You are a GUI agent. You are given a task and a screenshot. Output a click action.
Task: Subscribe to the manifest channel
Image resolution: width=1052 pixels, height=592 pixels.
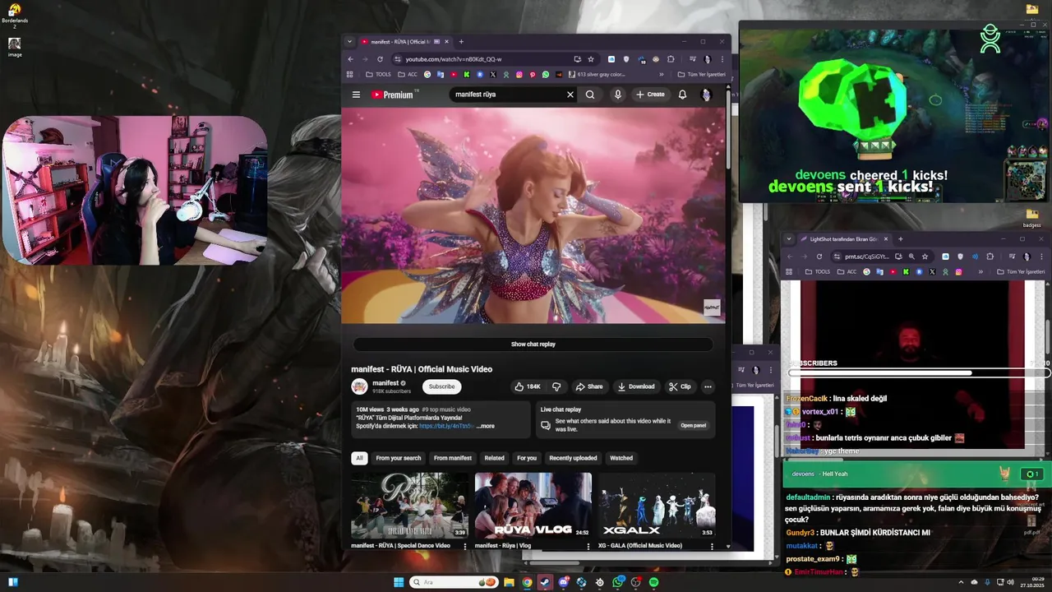[441, 386]
